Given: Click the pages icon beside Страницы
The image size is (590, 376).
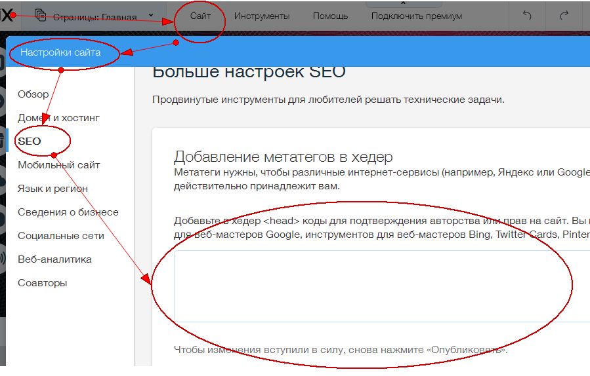Looking at the screenshot, I should coord(40,16).
